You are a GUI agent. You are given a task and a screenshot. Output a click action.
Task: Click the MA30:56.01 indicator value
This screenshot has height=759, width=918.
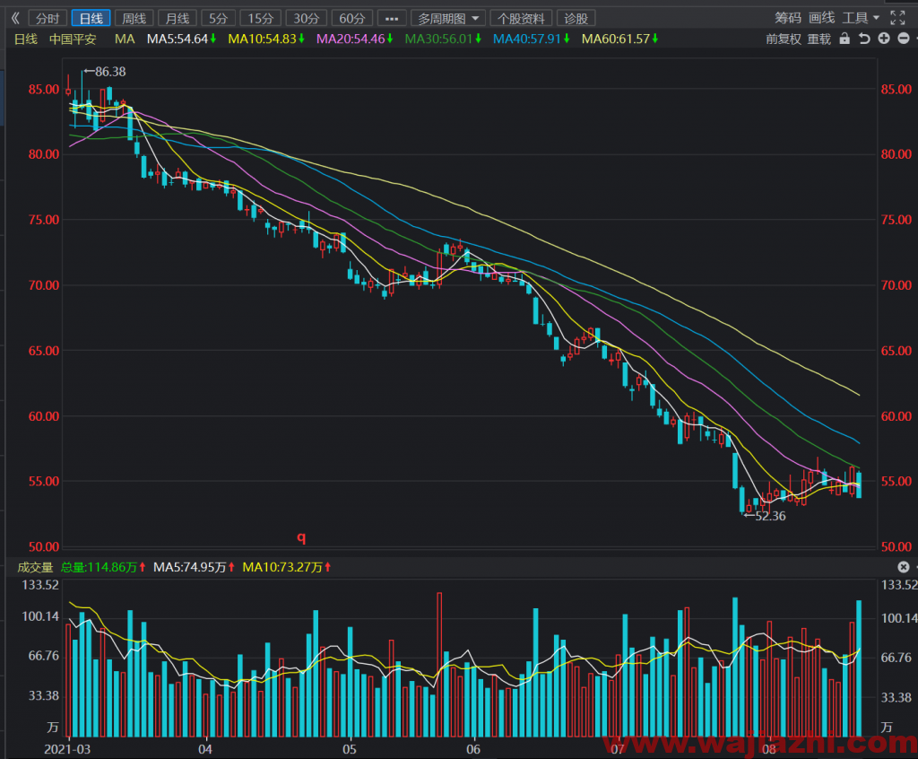click(439, 39)
